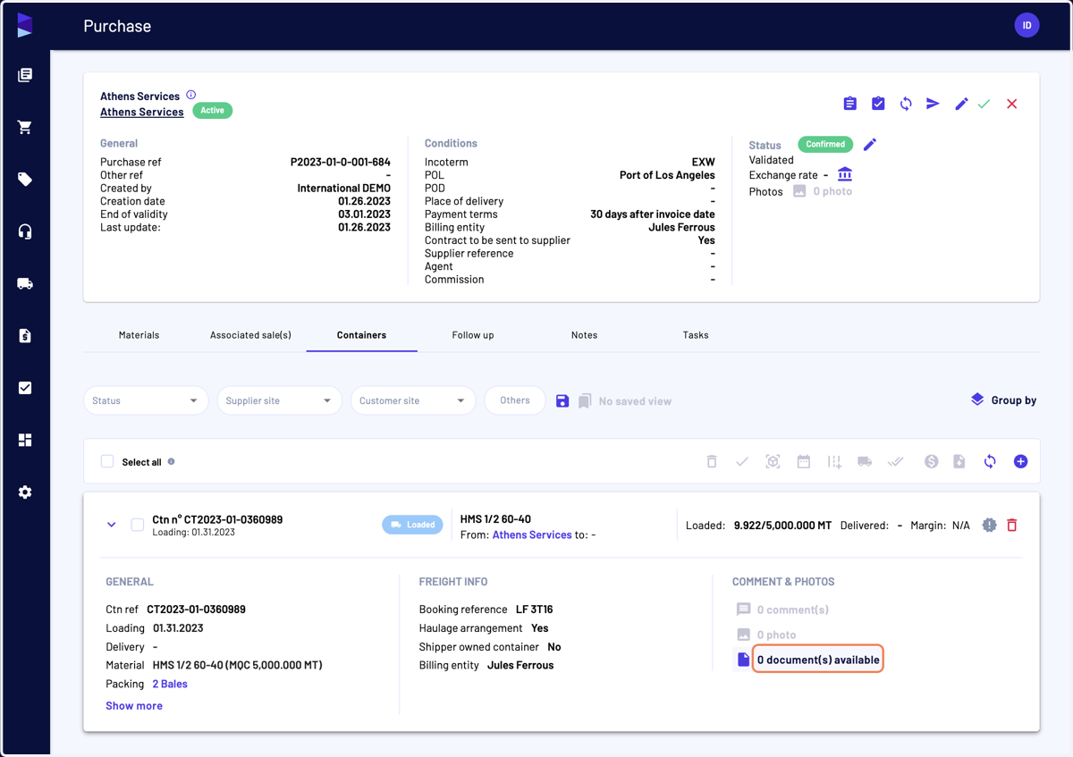Collapse the container row chevron

[112, 525]
